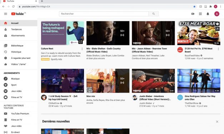Click the Culture Next ad title
The height and width of the screenshot is (134, 224).
click(x=47, y=48)
